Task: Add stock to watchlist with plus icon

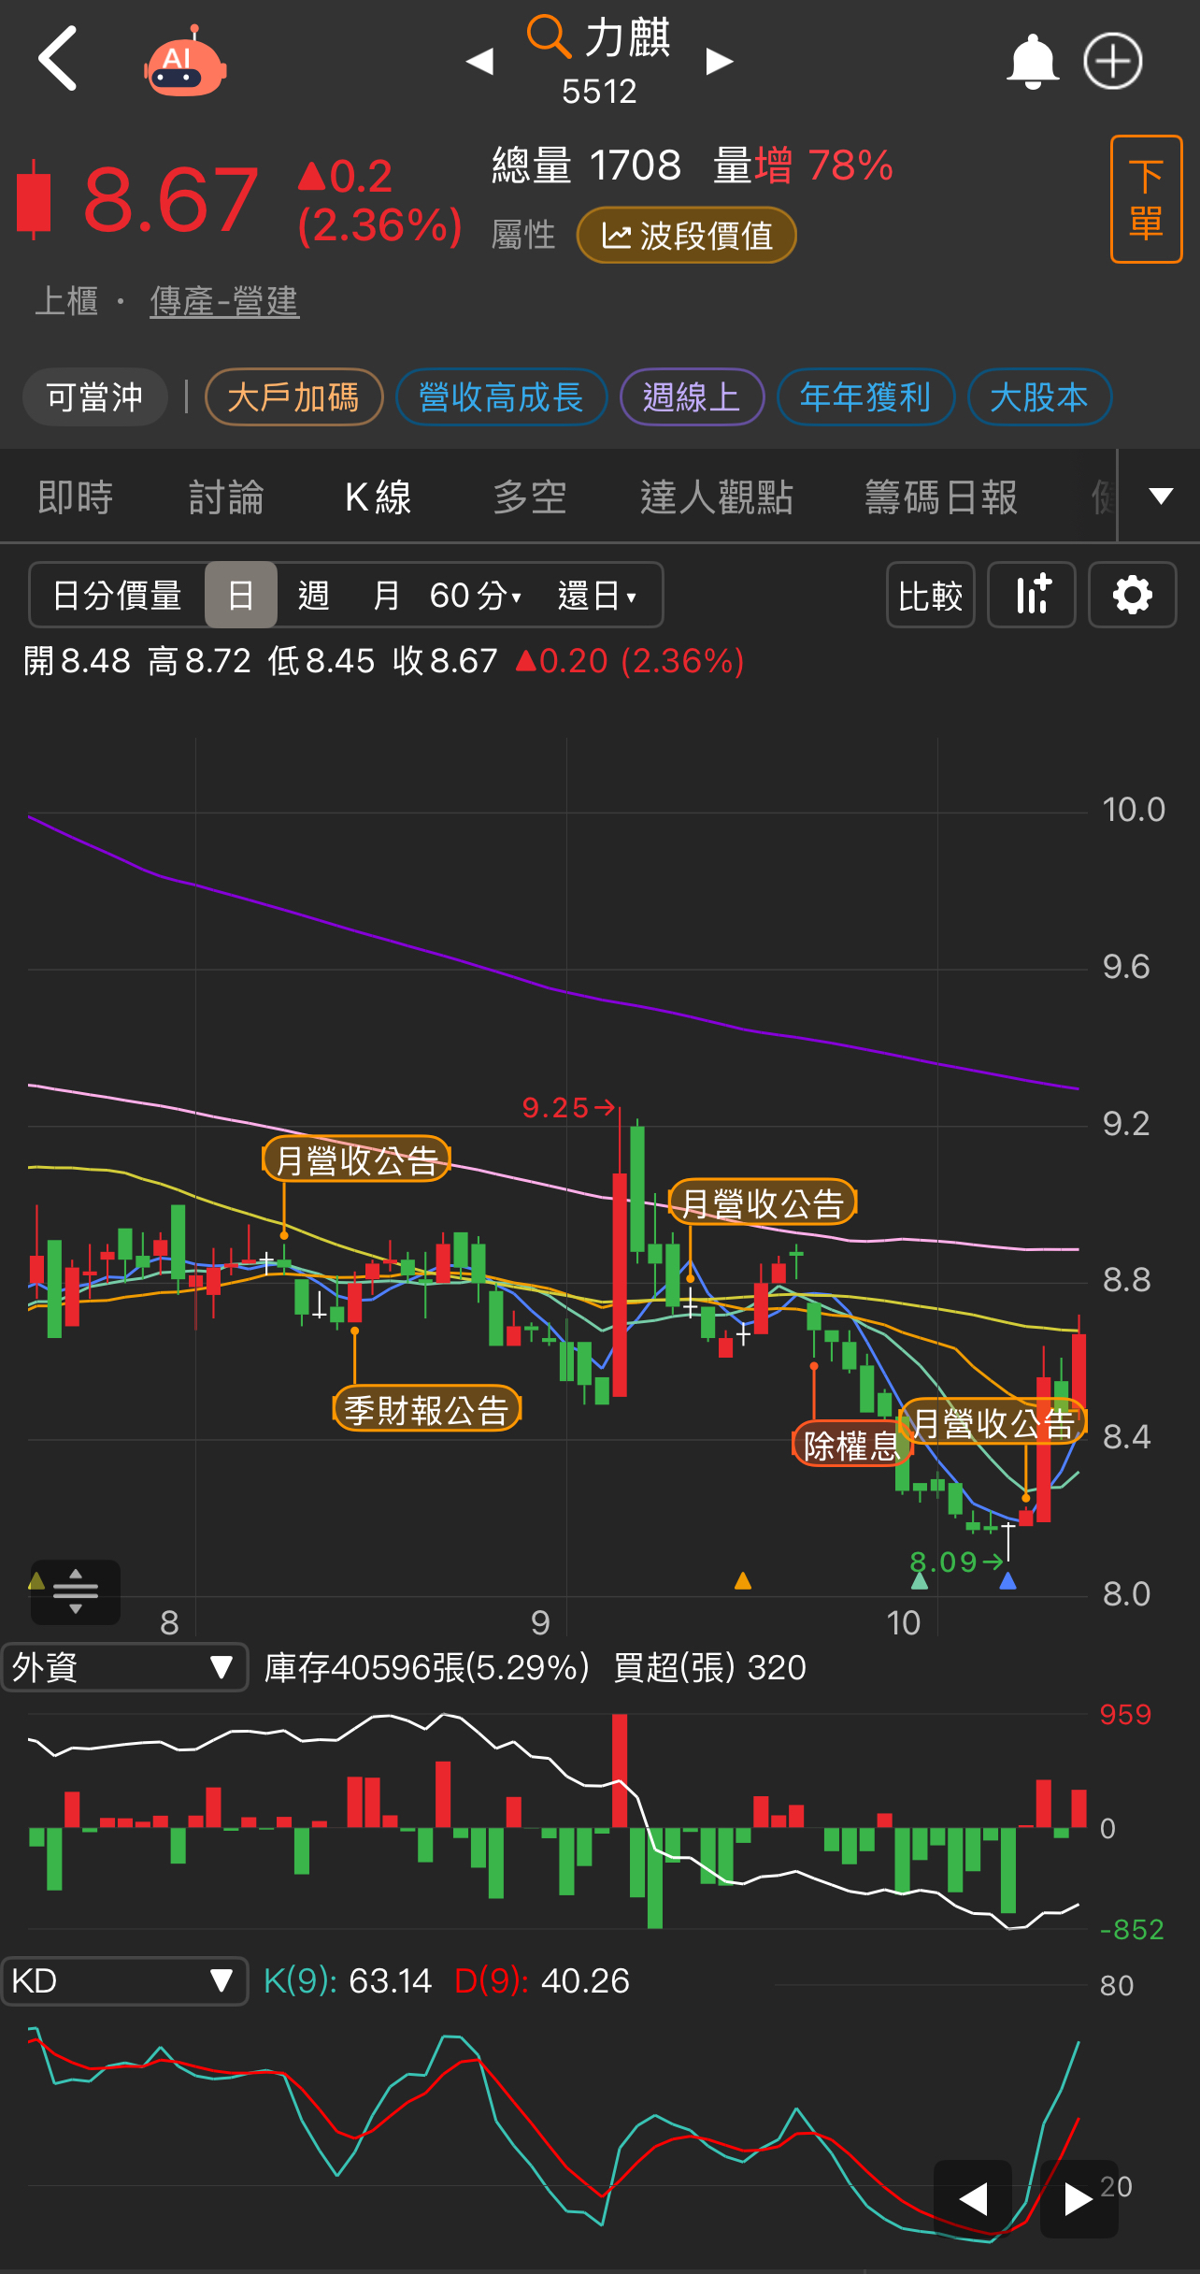Action: [1112, 62]
